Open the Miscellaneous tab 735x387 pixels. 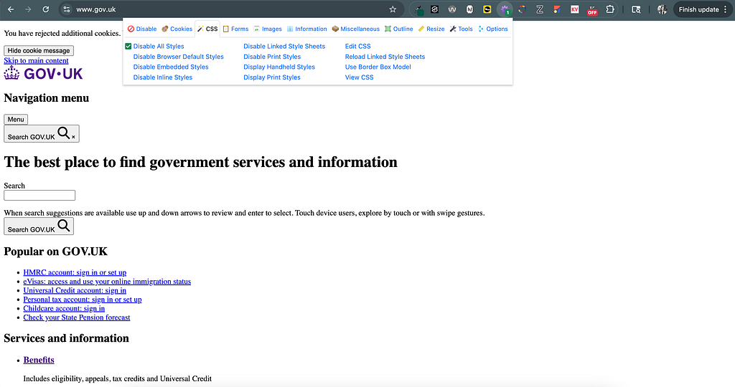pyautogui.click(x=356, y=29)
